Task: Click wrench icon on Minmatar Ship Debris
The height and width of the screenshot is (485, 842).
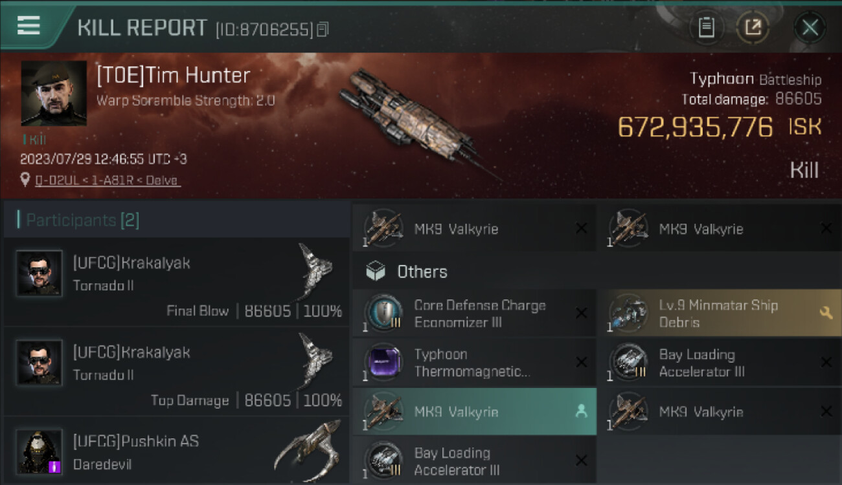Action: tap(826, 313)
